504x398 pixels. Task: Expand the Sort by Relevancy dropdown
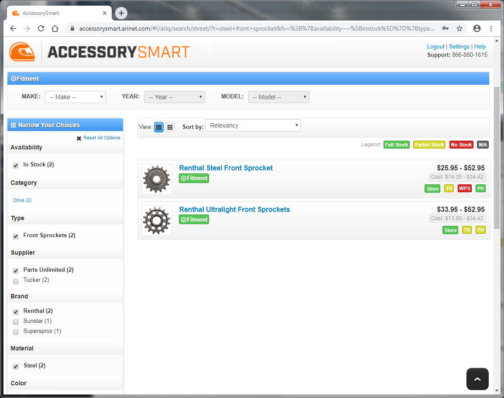pyautogui.click(x=253, y=126)
